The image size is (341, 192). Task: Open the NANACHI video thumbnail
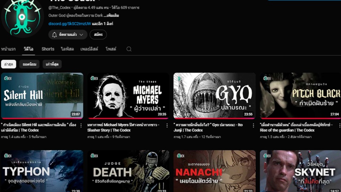click(214, 171)
